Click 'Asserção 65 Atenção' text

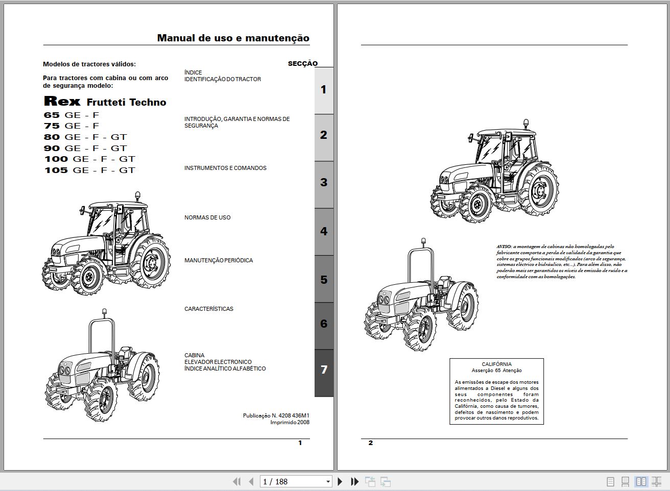tap(496, 371)
